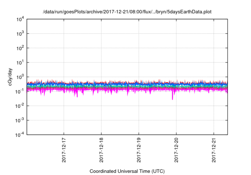Click the 10^2 y-axis tick label
Image resolution: width=251 pixels, height=175 pixels.
pos(20,48)
